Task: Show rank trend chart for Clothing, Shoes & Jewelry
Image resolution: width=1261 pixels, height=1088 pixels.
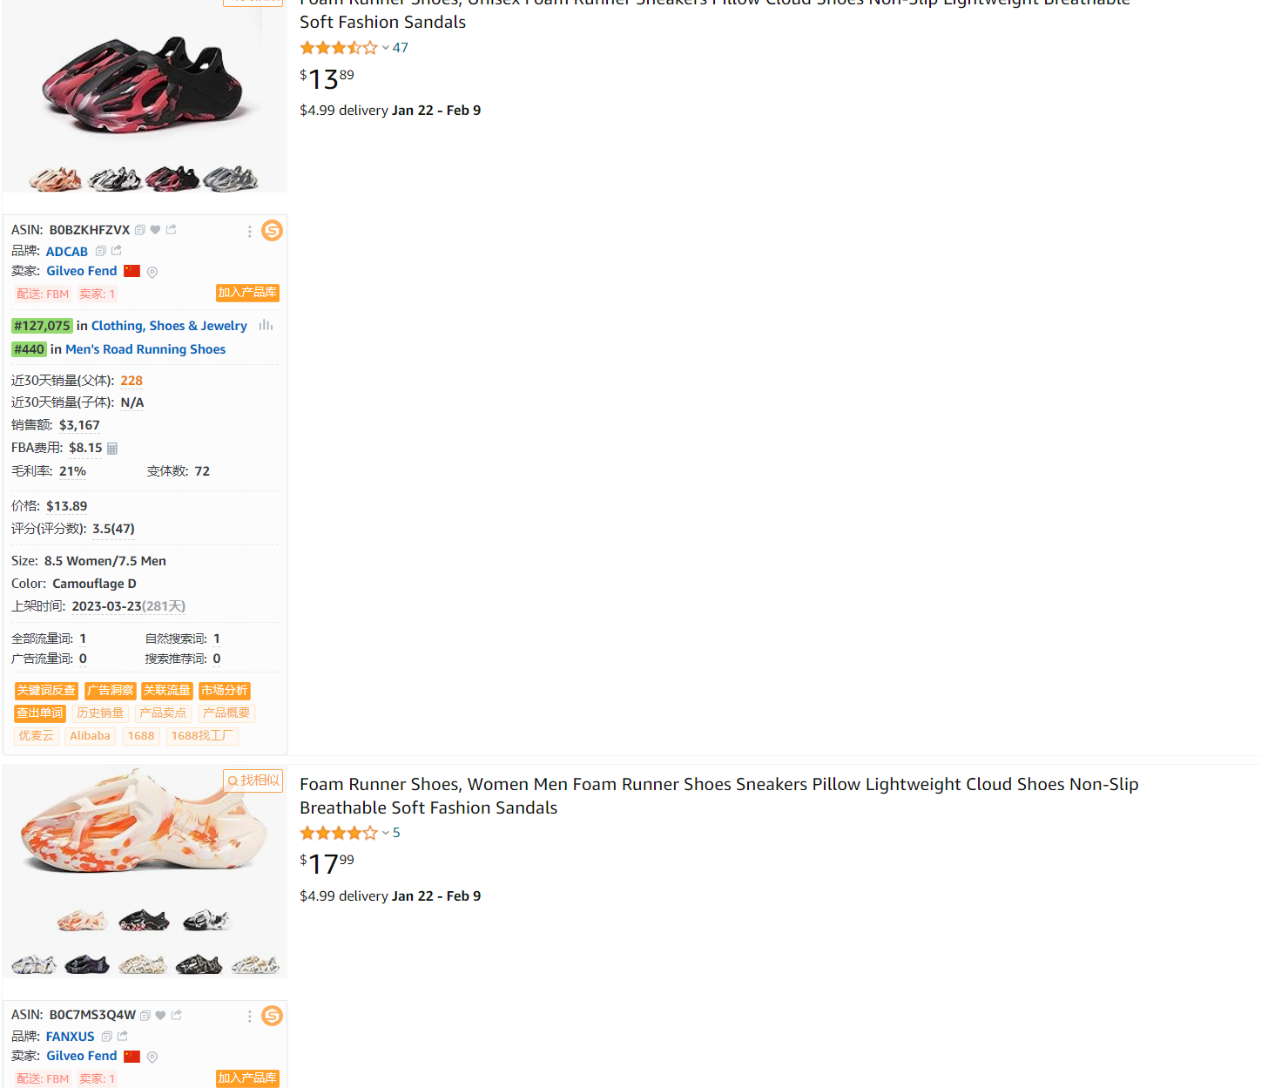Action: click(266, 326)
